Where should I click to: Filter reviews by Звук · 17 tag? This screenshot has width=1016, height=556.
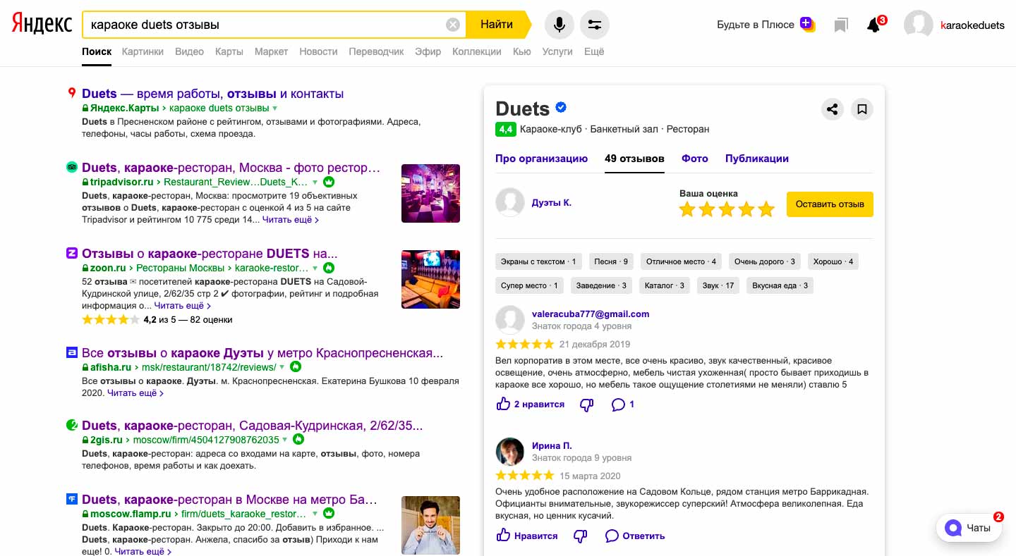pos(719,285)
